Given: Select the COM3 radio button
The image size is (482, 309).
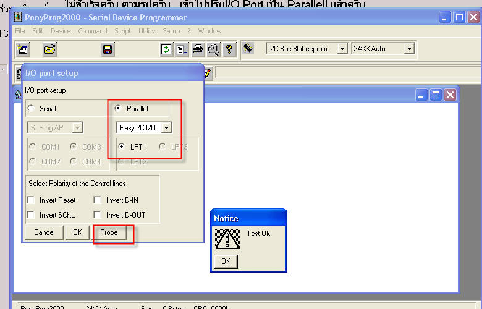Looking at the screenshot, I should 73,146.
